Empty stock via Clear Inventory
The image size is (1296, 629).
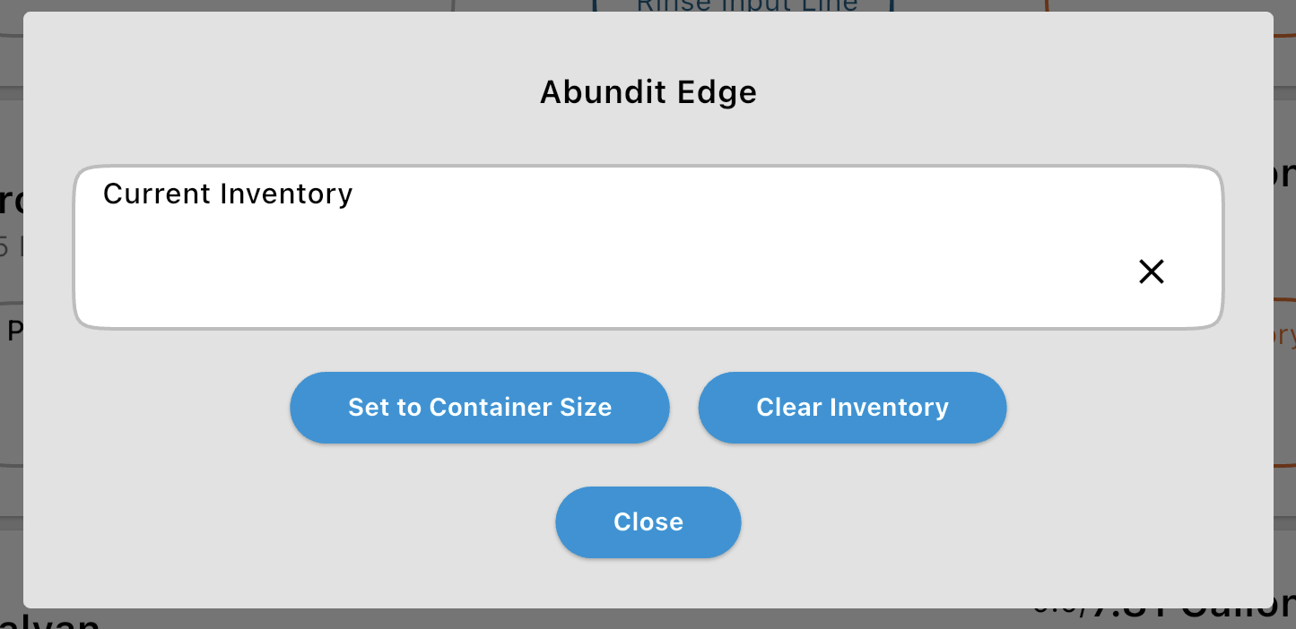coord(852,408)
